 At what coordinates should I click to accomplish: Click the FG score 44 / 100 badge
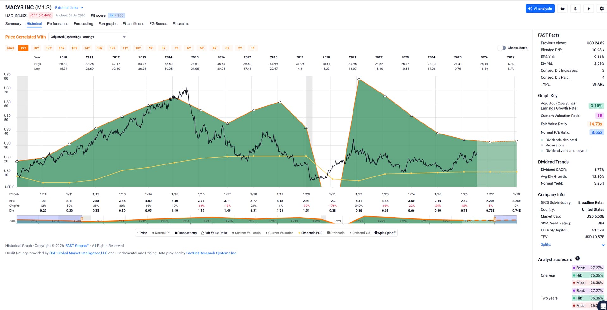[116, 15]
